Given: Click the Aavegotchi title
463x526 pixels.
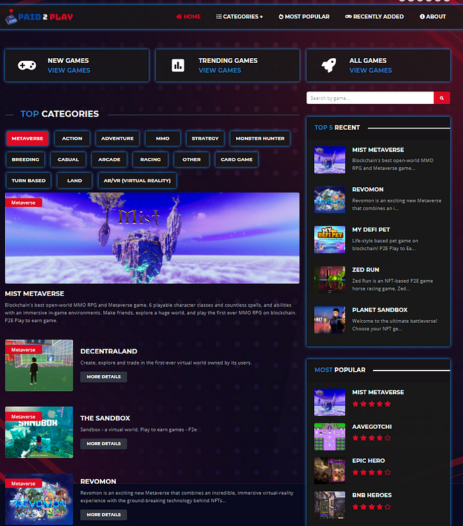Looking at the screenshot, I should pyautogui.click(x=372, y=427).
